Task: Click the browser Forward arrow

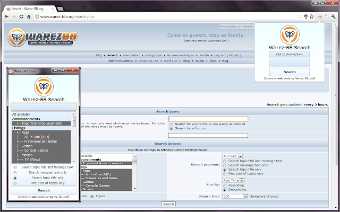Action: coord(14,16)
